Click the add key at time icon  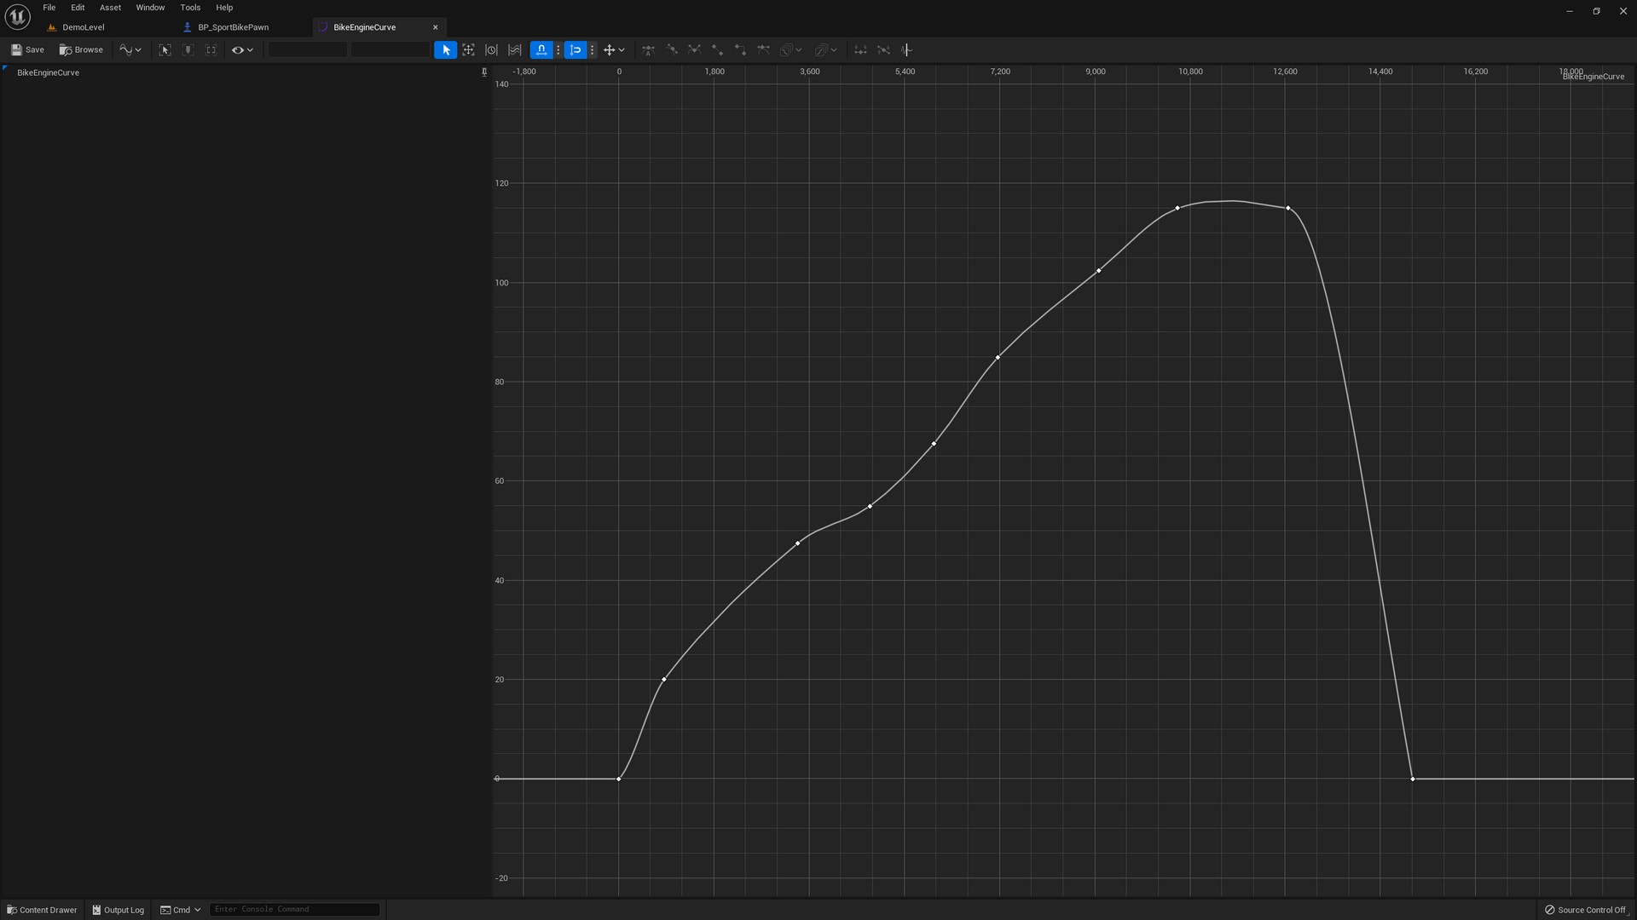coord(906,50)
